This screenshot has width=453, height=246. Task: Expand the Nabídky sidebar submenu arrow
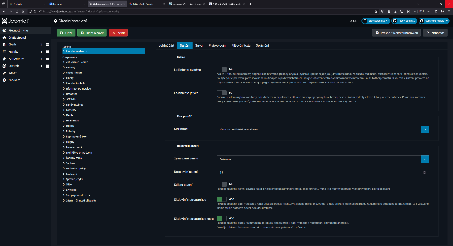41,52
